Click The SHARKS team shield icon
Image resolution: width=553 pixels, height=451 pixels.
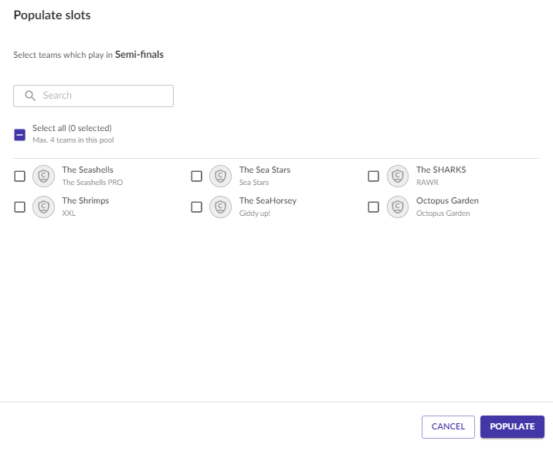tap(398, 176)
